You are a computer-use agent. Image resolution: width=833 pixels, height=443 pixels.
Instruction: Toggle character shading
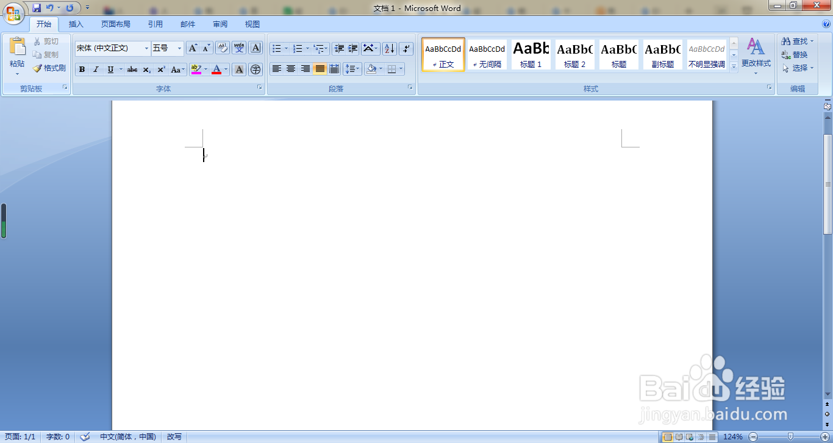pyautogui.click(x=239, y=69)
